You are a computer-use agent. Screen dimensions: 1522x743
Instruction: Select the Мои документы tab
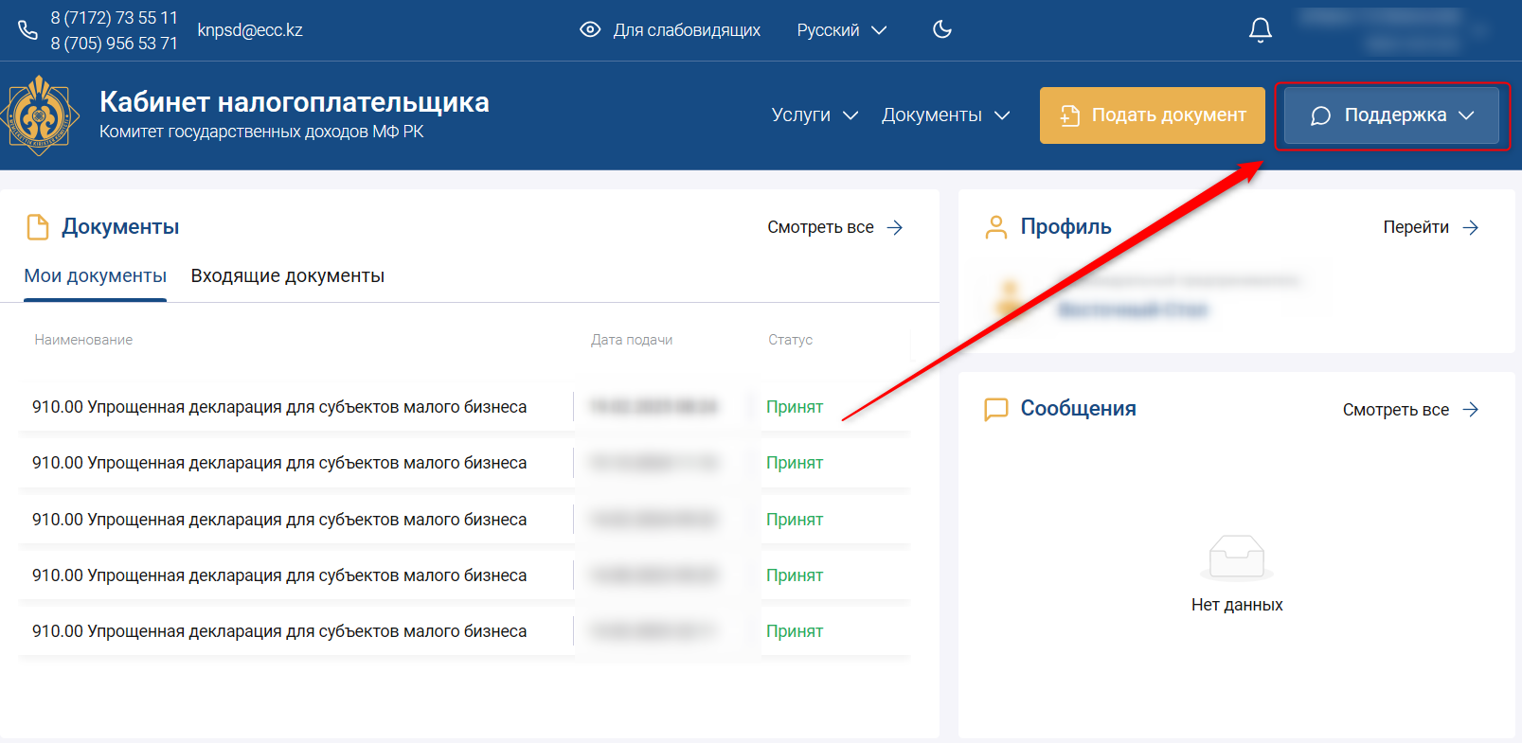[96, 276]
